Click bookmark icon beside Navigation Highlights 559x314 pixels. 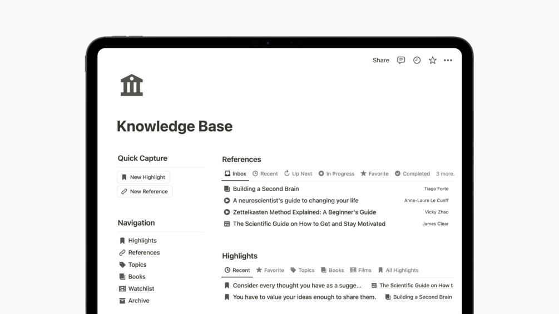tap(122, 241)
